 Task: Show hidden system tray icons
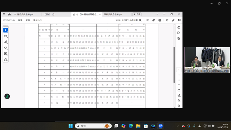[178, 126]
